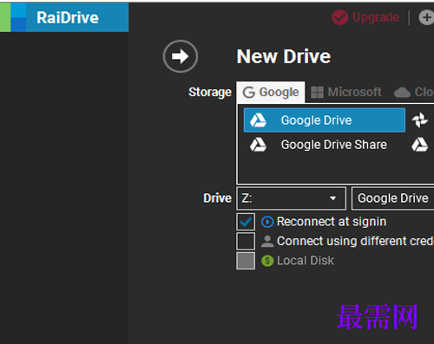The height and width of the screenshot is (344, 434).
Task: Click the Google Drive name input field
Action: (x=392, y=198)
